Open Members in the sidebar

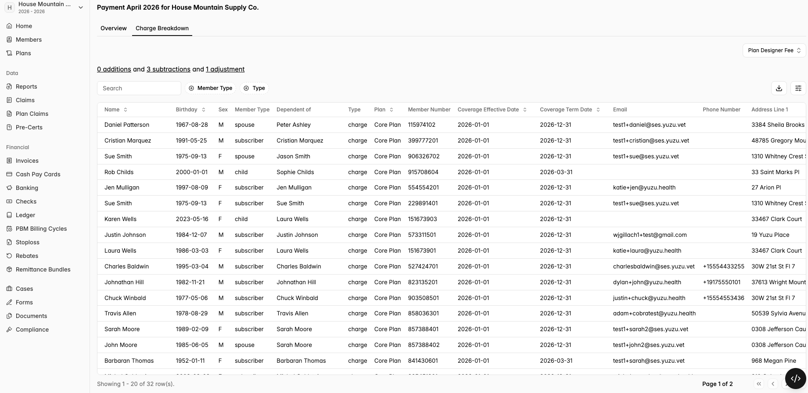tap(29, 39)
